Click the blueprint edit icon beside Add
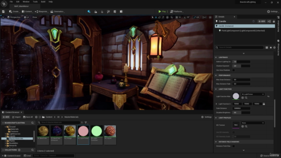 pos(269,22)
